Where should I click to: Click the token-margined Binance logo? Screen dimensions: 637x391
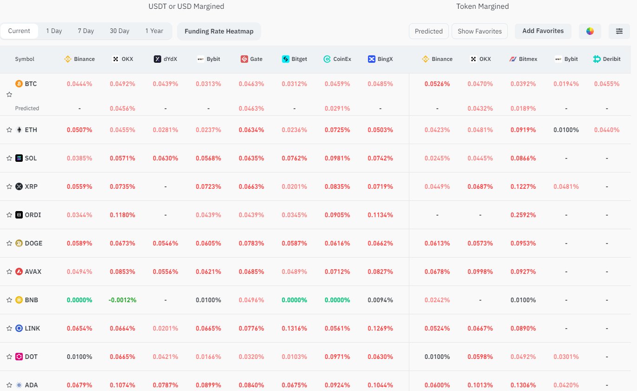point(425,59)
